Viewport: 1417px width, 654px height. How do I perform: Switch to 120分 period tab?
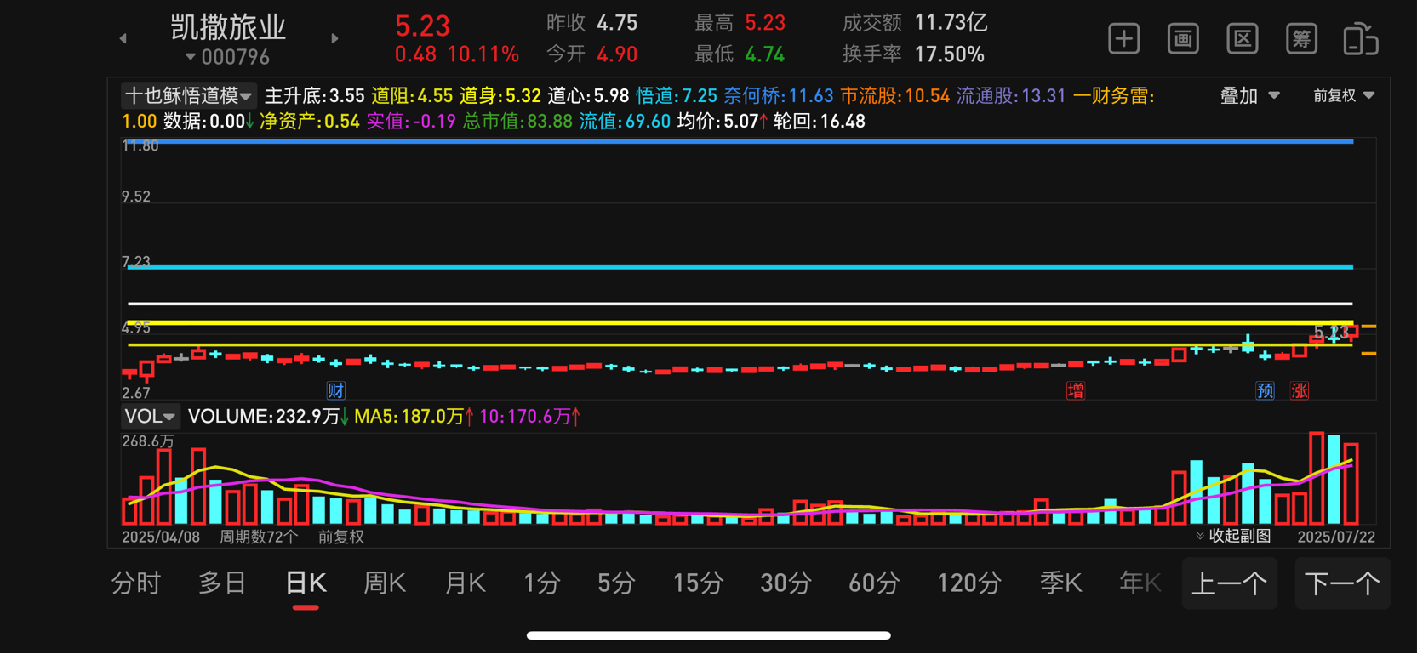969,583
